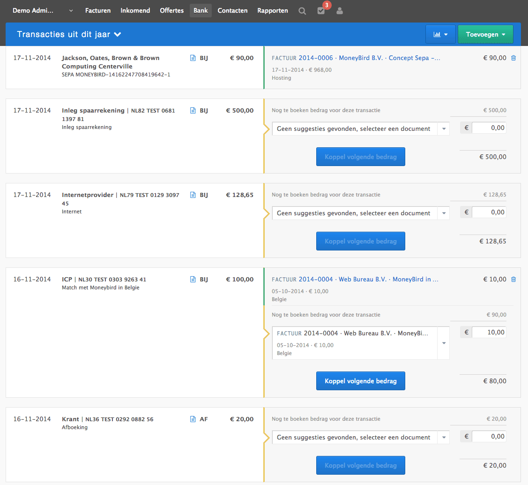Screen dimensions: 528x485
Task: Click document icon for Krant transaction
Action: [x=193, y=419]
